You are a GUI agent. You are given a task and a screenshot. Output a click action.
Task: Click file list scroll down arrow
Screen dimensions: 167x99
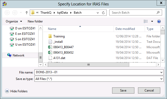[163, 60]
